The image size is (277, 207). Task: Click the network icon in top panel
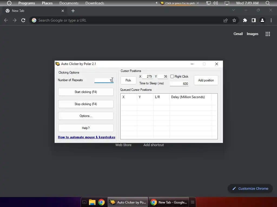209,3
